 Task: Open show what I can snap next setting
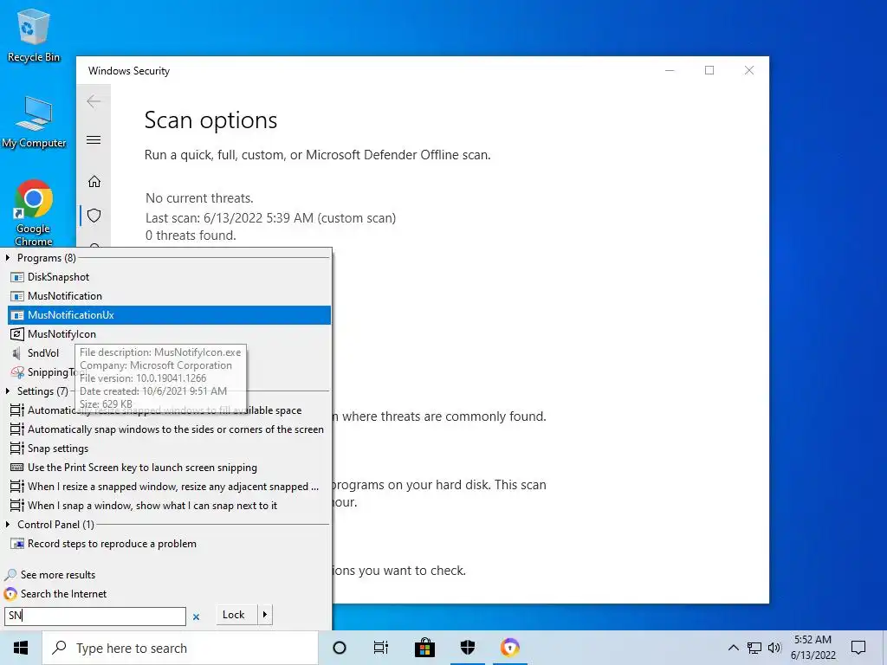(169, 506)
